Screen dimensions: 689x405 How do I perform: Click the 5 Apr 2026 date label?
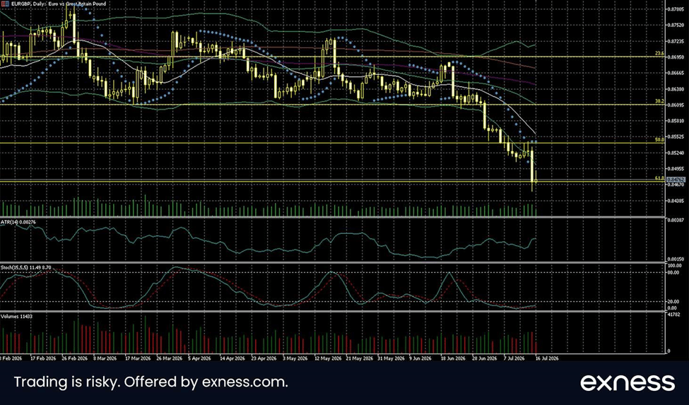point(199,358)
